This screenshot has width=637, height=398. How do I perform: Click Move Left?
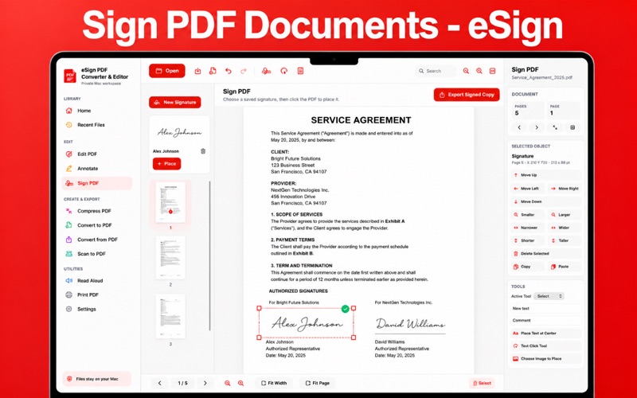(527, 189)
